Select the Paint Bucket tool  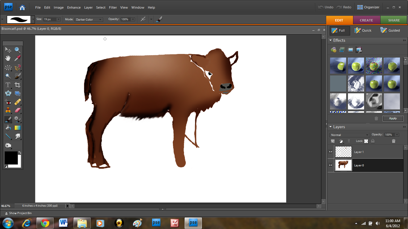(8, 128)
